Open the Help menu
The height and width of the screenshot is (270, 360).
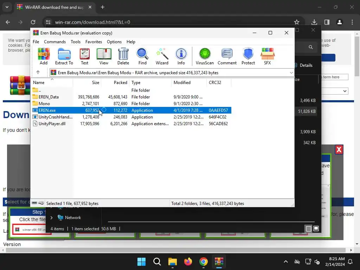tap(131, 42)
